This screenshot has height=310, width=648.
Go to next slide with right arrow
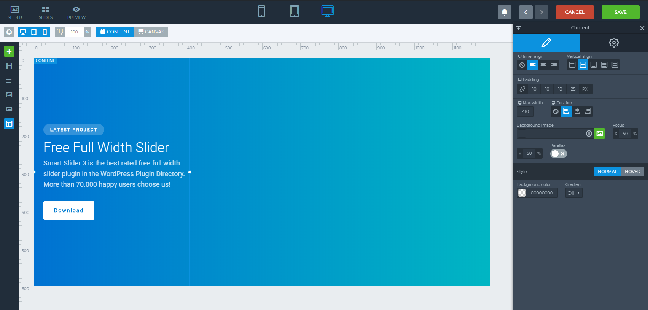click(541, 12)
